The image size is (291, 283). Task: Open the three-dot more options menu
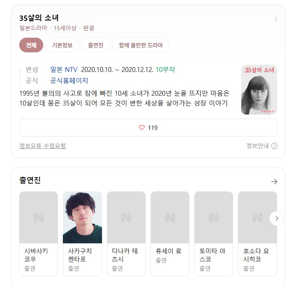tap(276, 19)
